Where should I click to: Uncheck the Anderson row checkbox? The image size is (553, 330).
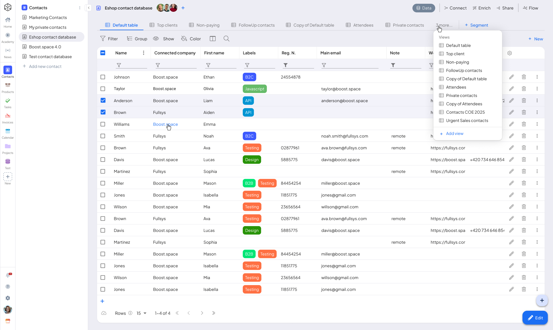tap(103, 100)
